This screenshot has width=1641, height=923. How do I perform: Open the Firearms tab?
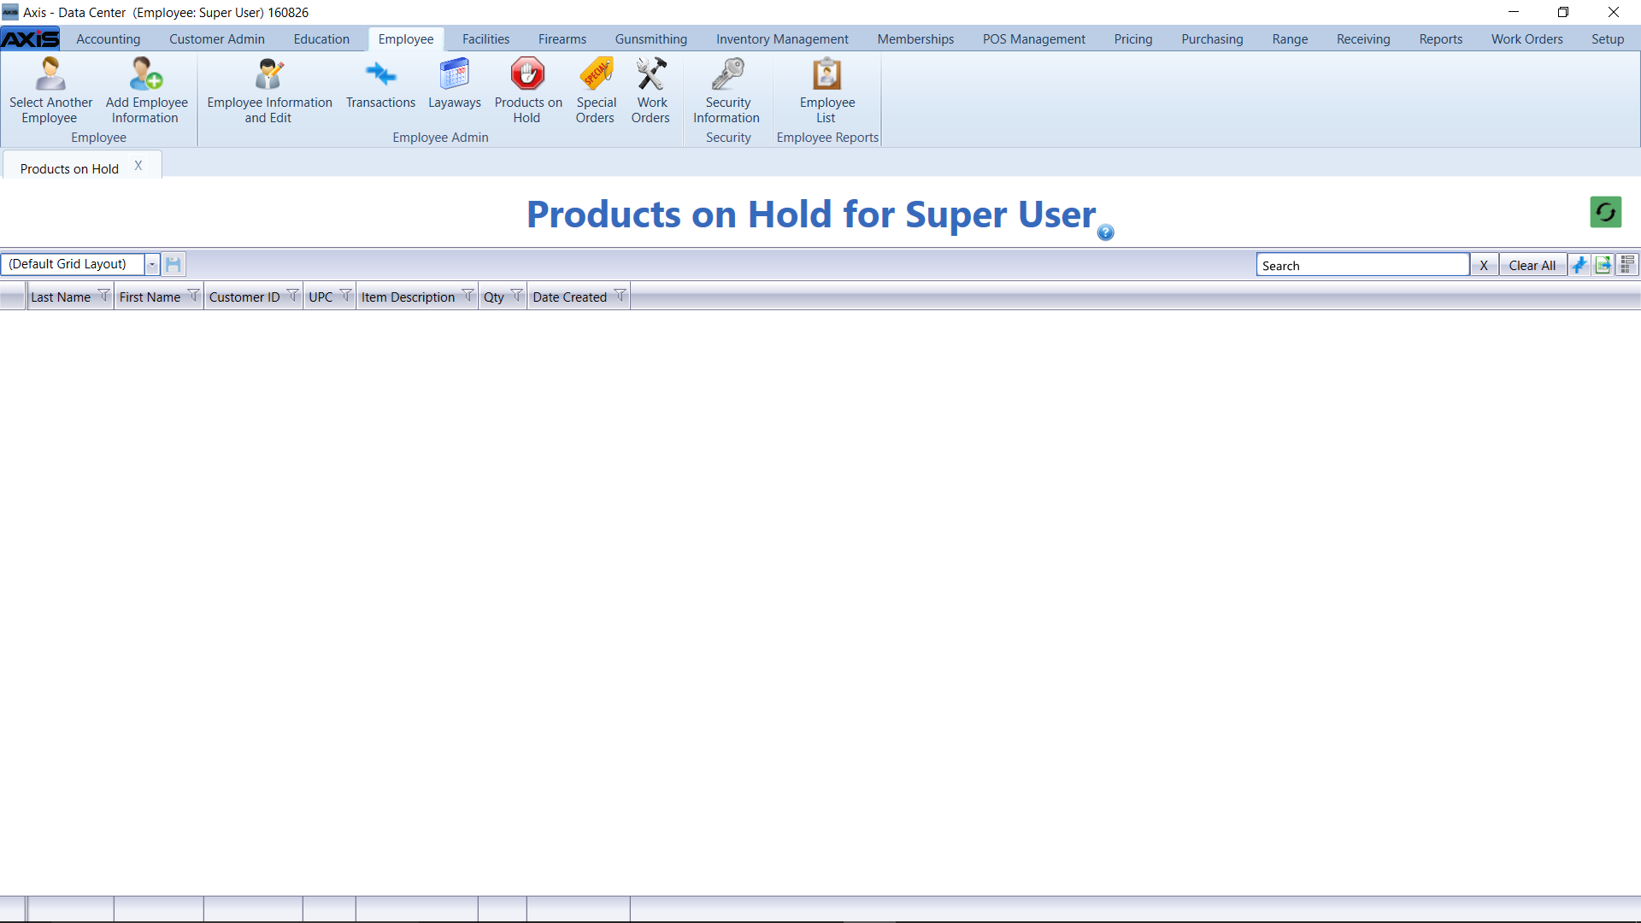coord(562,39)
